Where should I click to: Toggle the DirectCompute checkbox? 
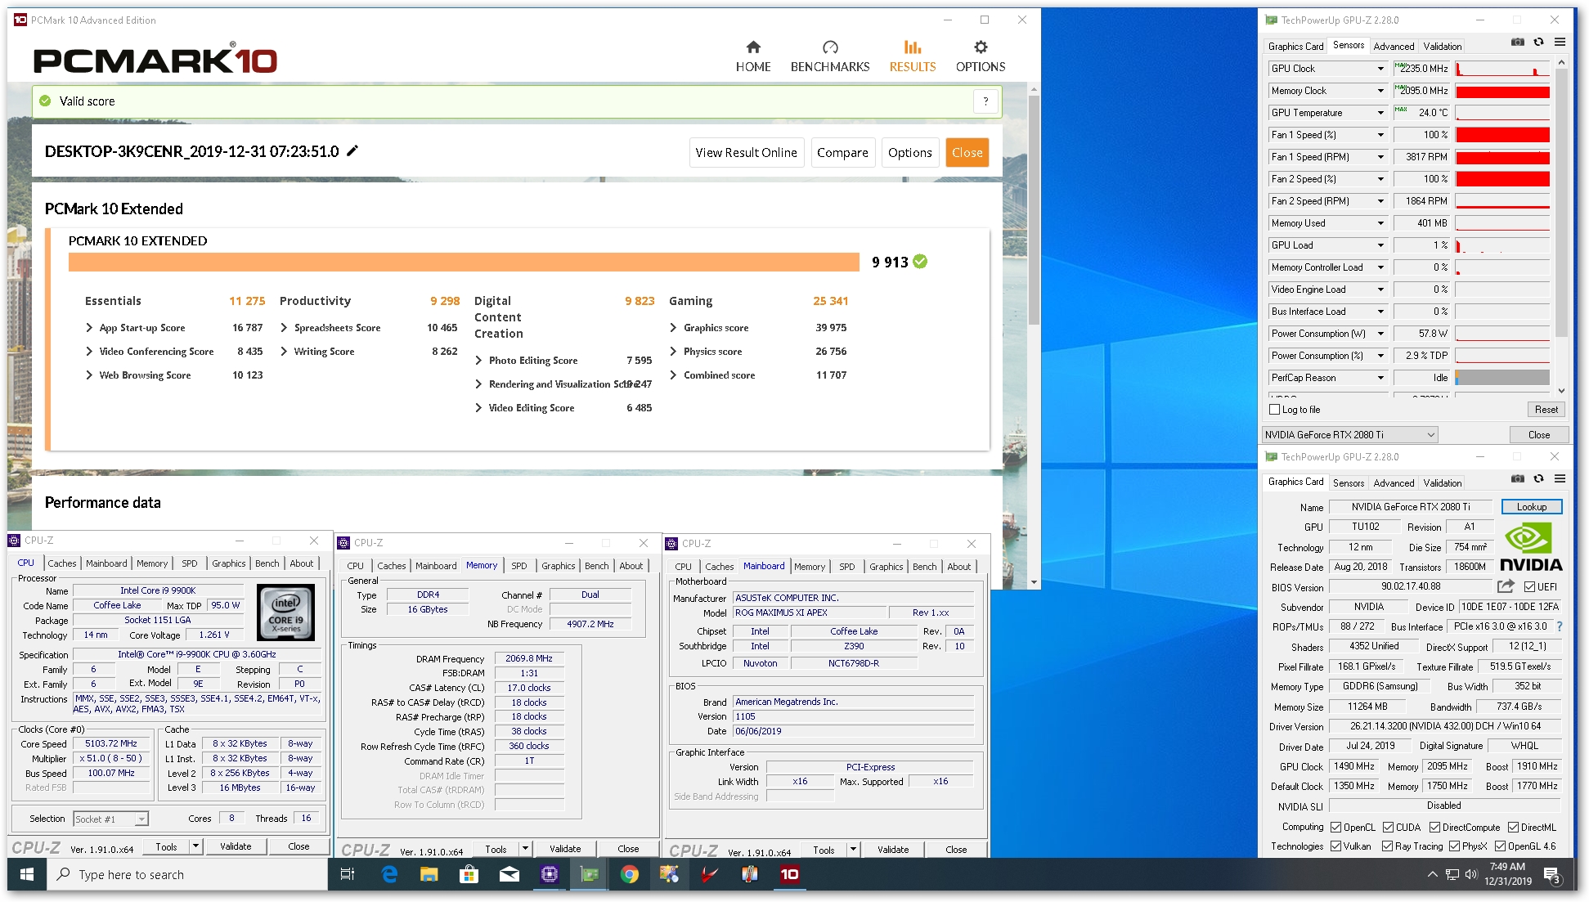point(1434,827)
